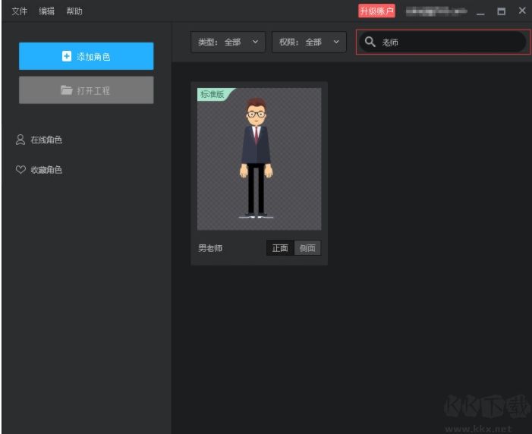Click the folder icon on 打开工程
532x434 pixels.
67,90
